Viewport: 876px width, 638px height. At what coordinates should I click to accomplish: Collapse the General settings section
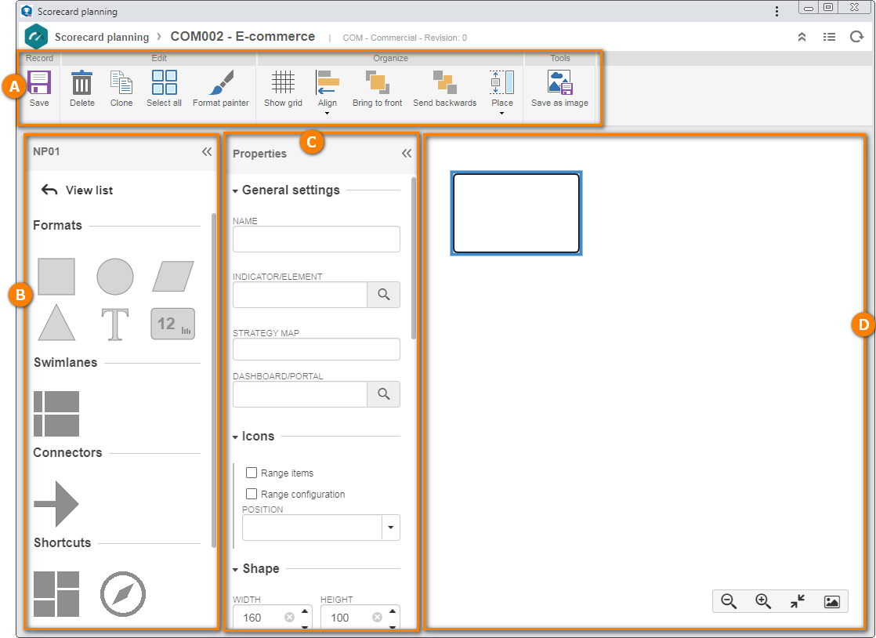[x=235, y=191]
